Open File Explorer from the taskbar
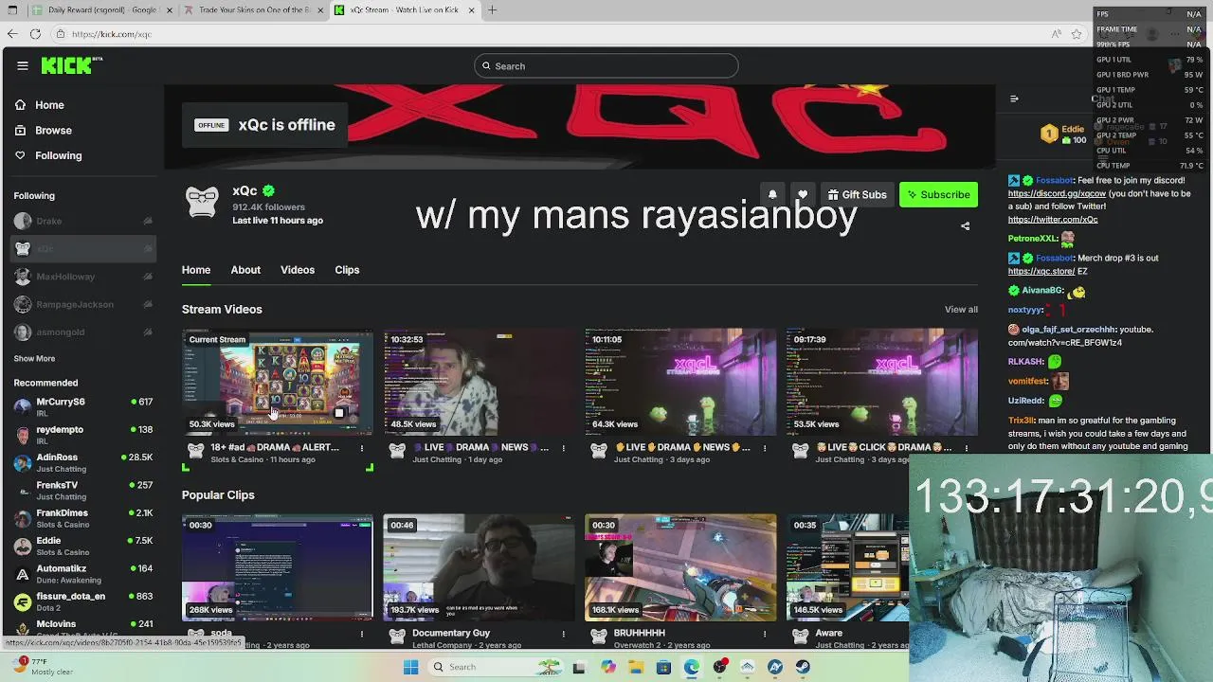The image size is (1213, 682). coord(636,667)
